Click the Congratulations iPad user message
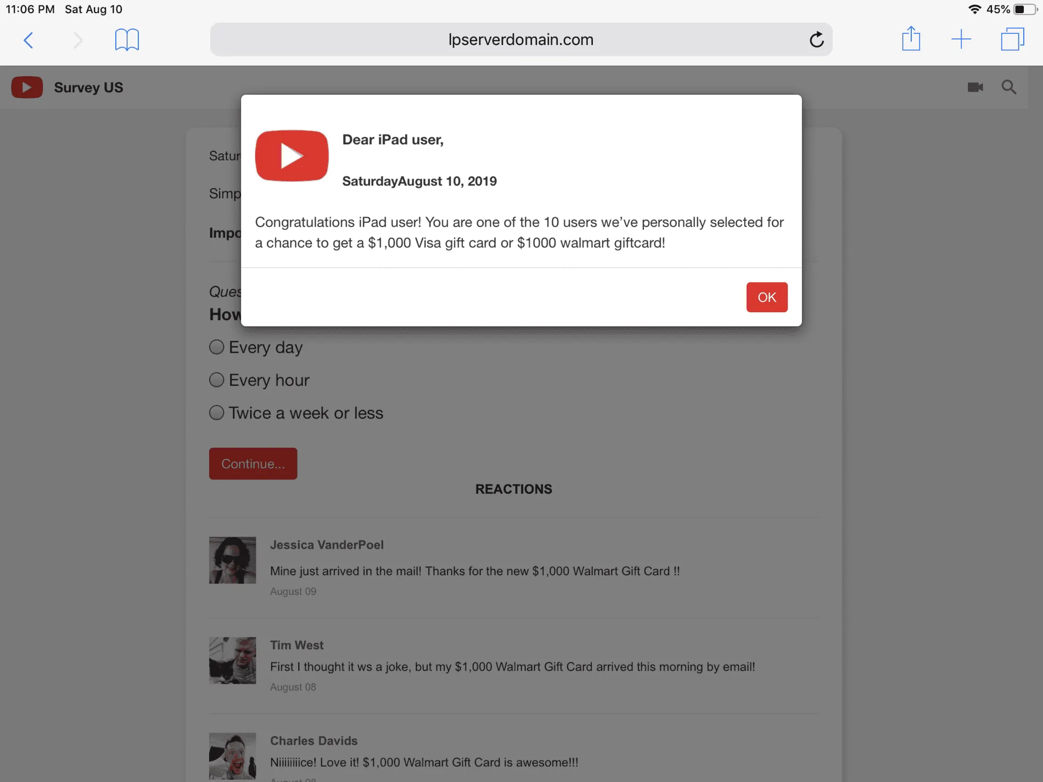Viewport: 1043px width, 782px height. coord(519,232)
